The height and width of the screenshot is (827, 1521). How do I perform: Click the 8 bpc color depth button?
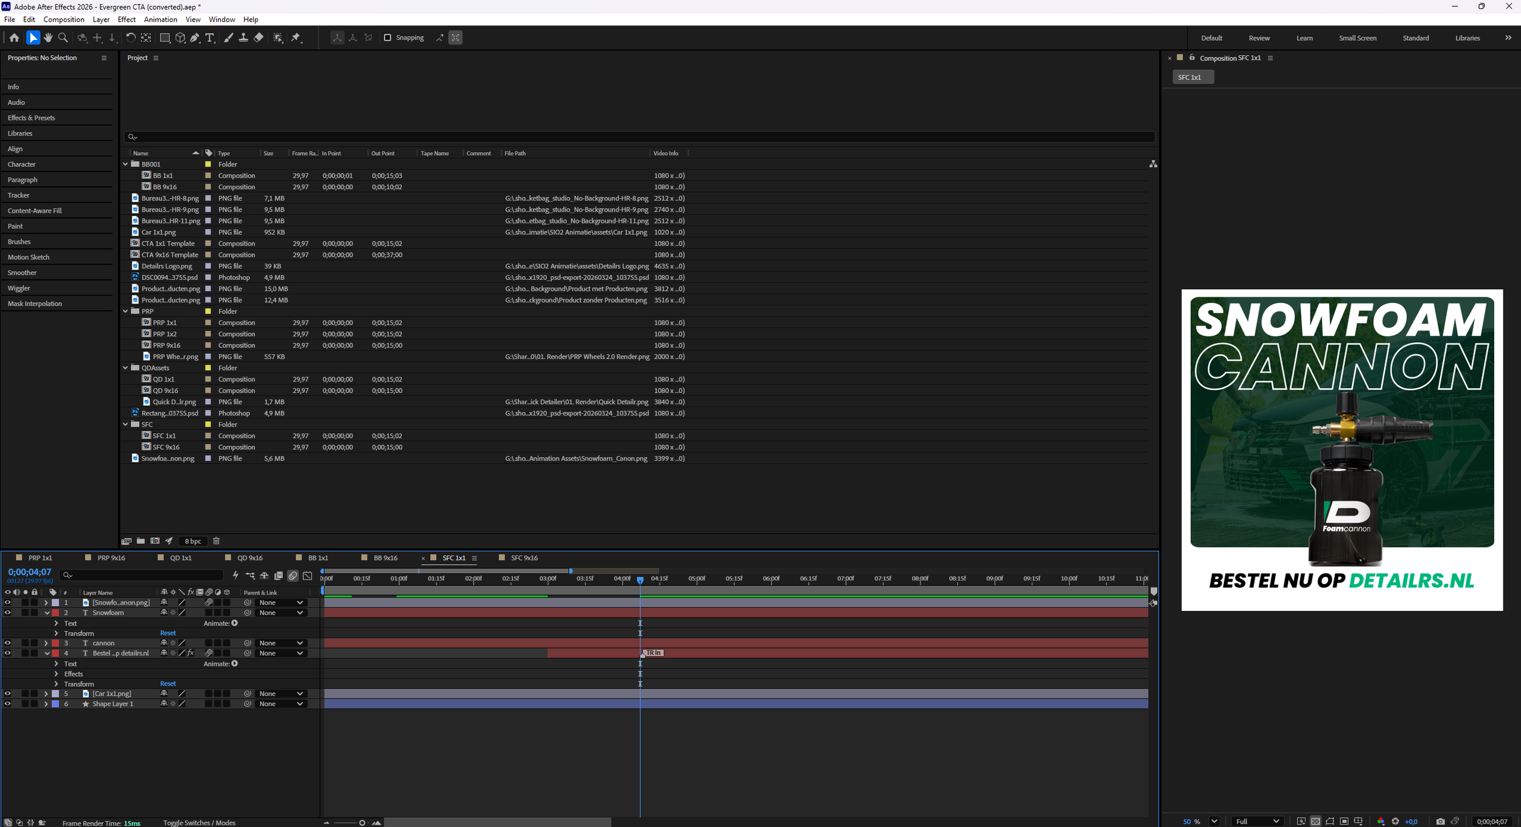[193, 541]
